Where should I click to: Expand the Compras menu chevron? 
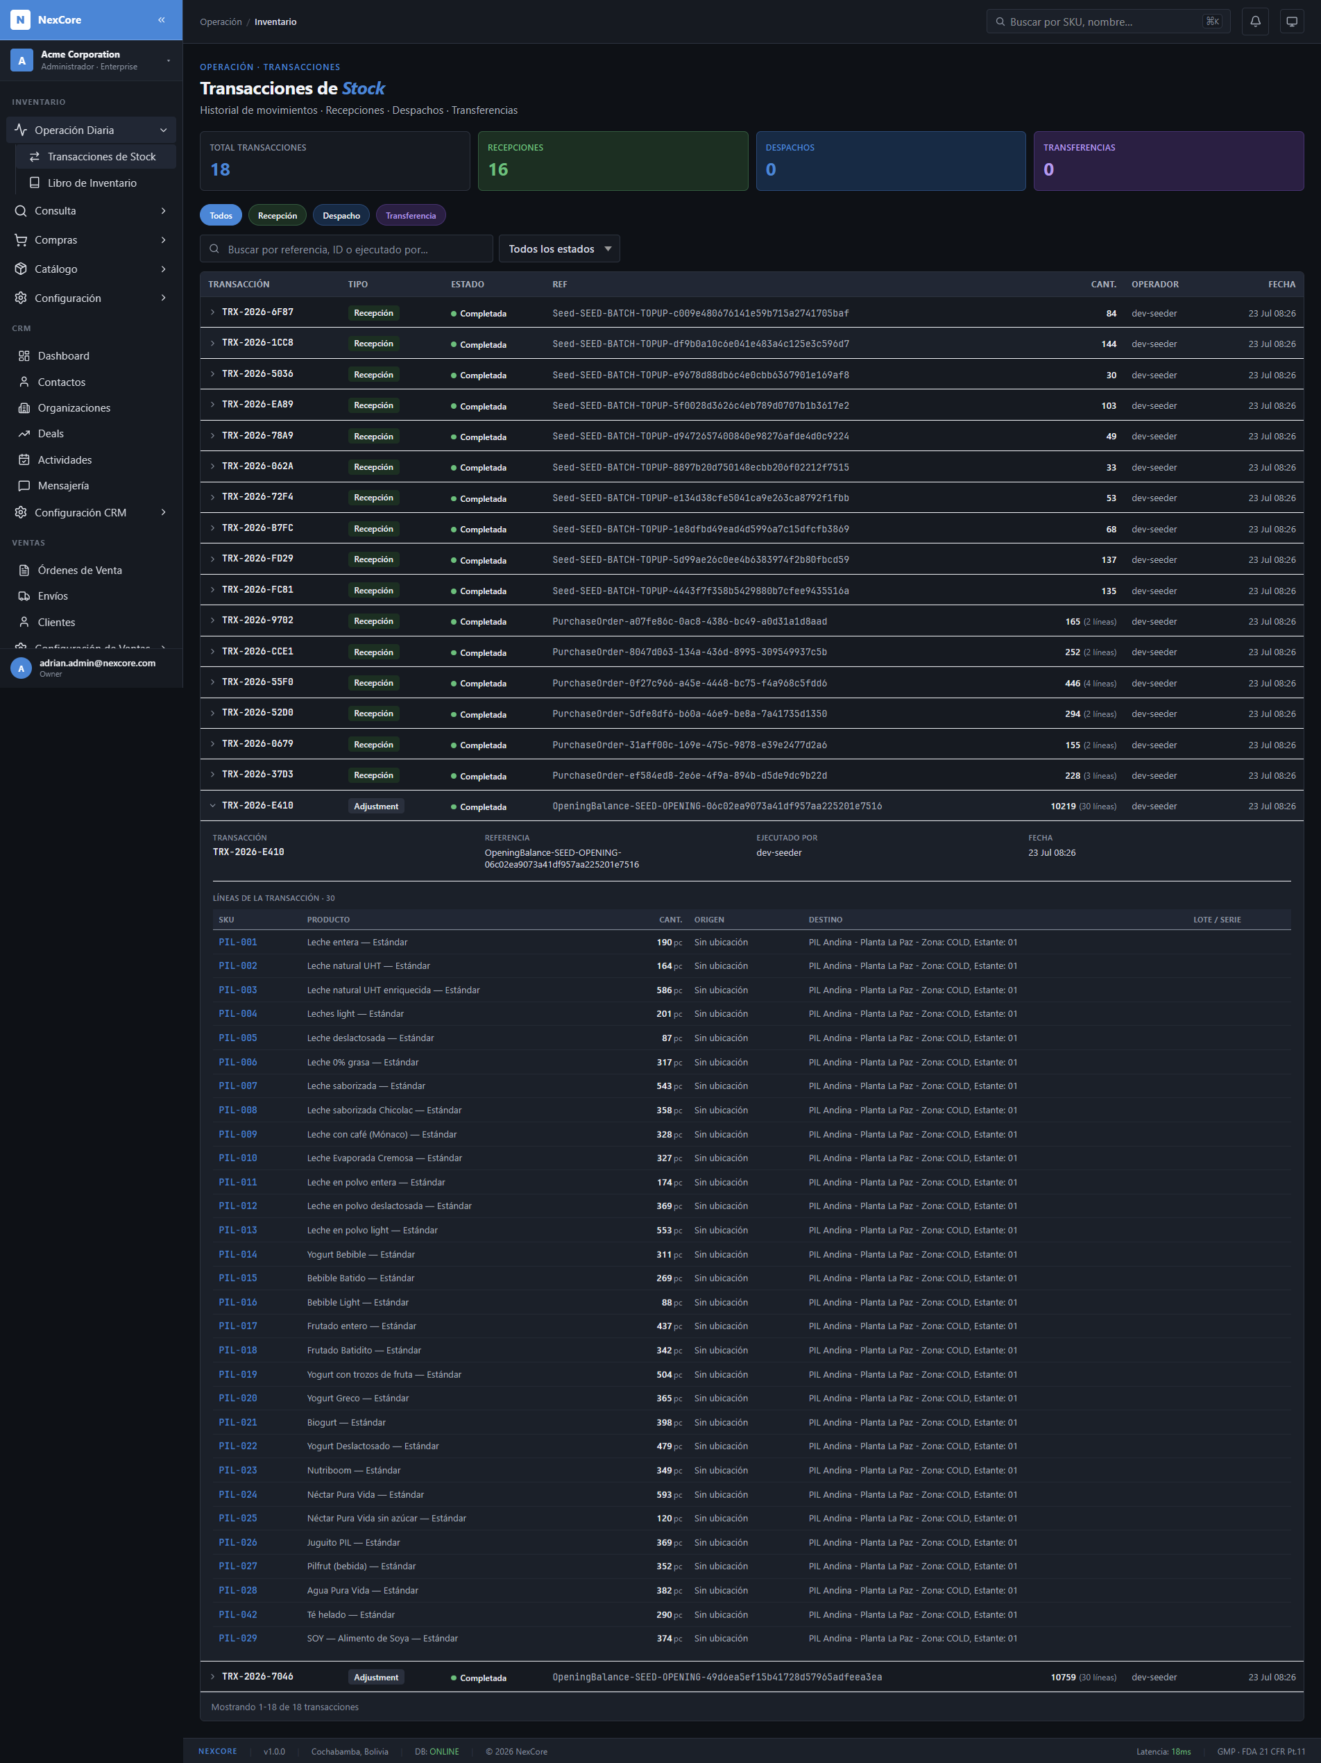tap(163, 240)
